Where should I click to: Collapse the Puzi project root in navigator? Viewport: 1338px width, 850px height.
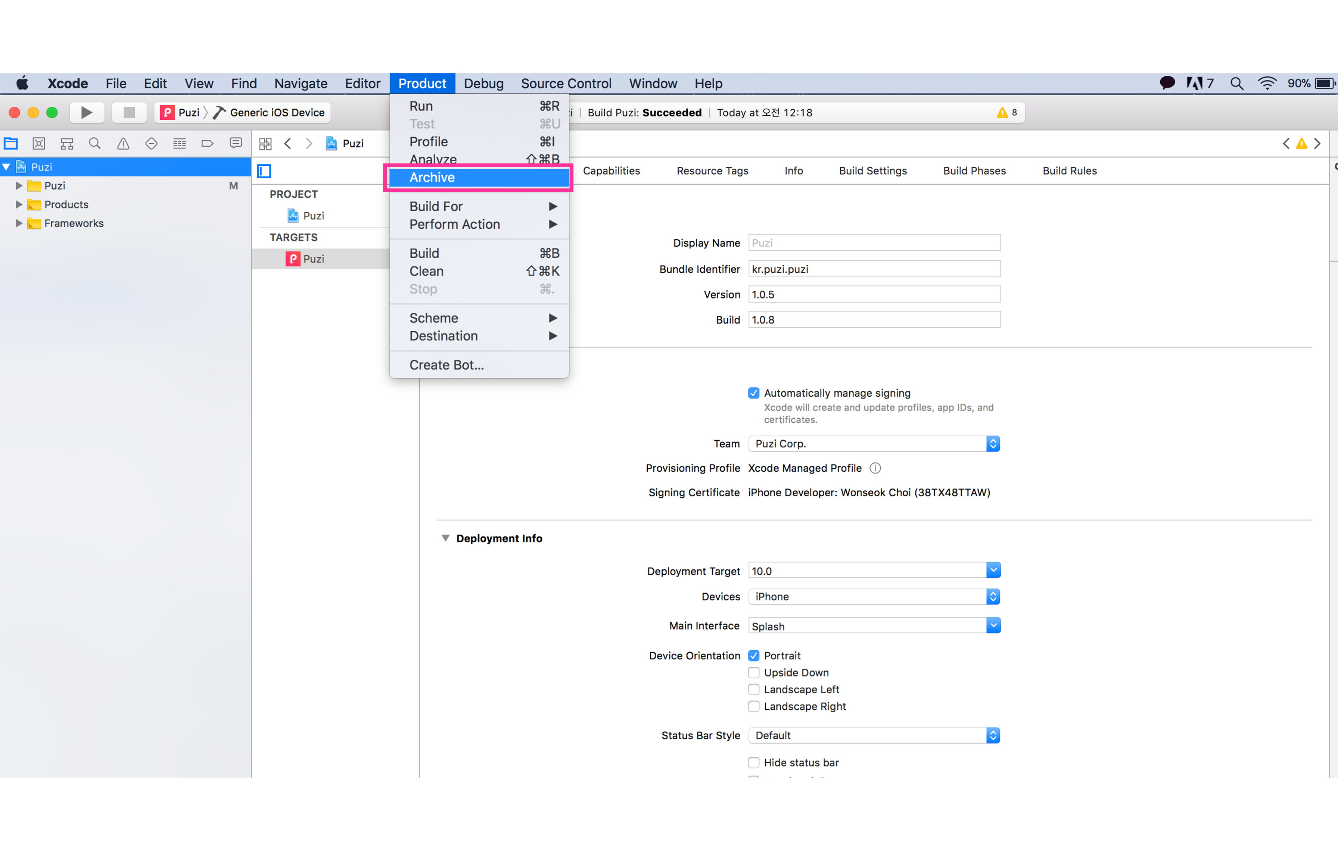coord(6,166)
